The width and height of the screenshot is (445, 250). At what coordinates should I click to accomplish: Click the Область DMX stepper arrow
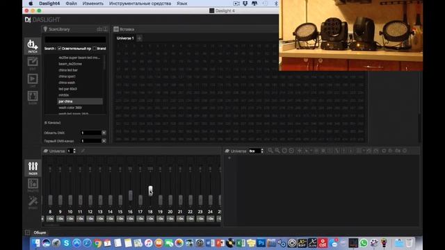tap(104, 133)
